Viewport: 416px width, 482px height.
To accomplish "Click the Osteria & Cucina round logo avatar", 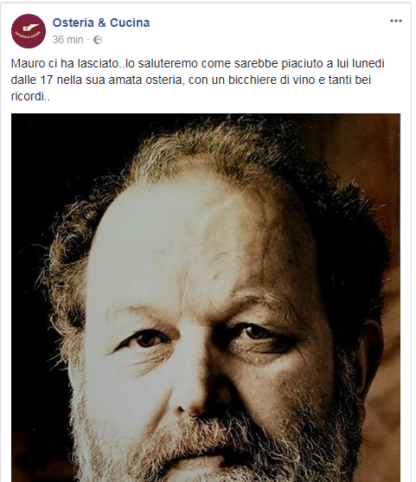I will point(29,31).
